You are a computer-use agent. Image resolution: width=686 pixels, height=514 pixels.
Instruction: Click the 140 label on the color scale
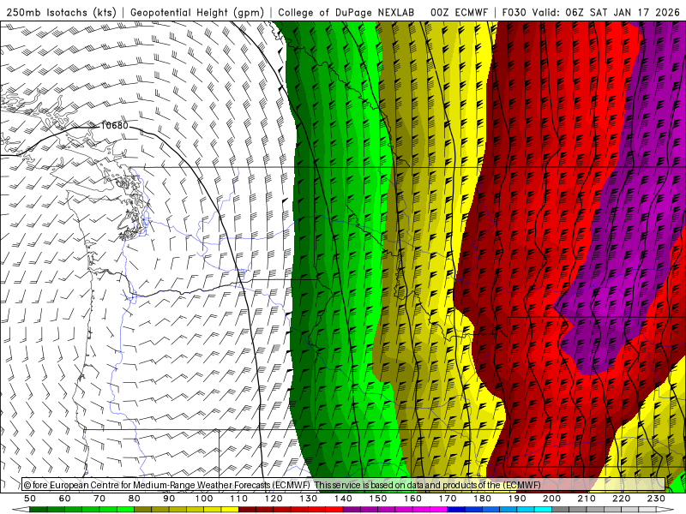(344, 499)
